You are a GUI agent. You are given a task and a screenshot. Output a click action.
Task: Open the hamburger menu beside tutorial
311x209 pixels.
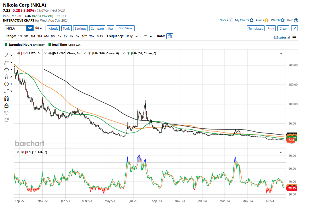click(294, 37)
